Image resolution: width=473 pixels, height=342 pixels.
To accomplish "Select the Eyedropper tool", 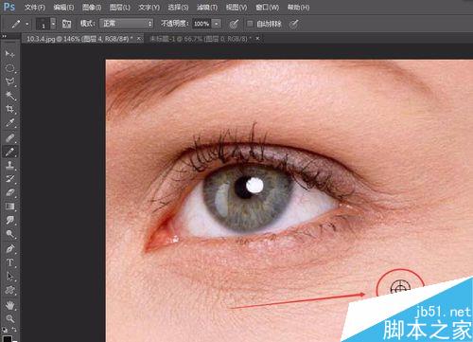I will (x=9, y=123).
